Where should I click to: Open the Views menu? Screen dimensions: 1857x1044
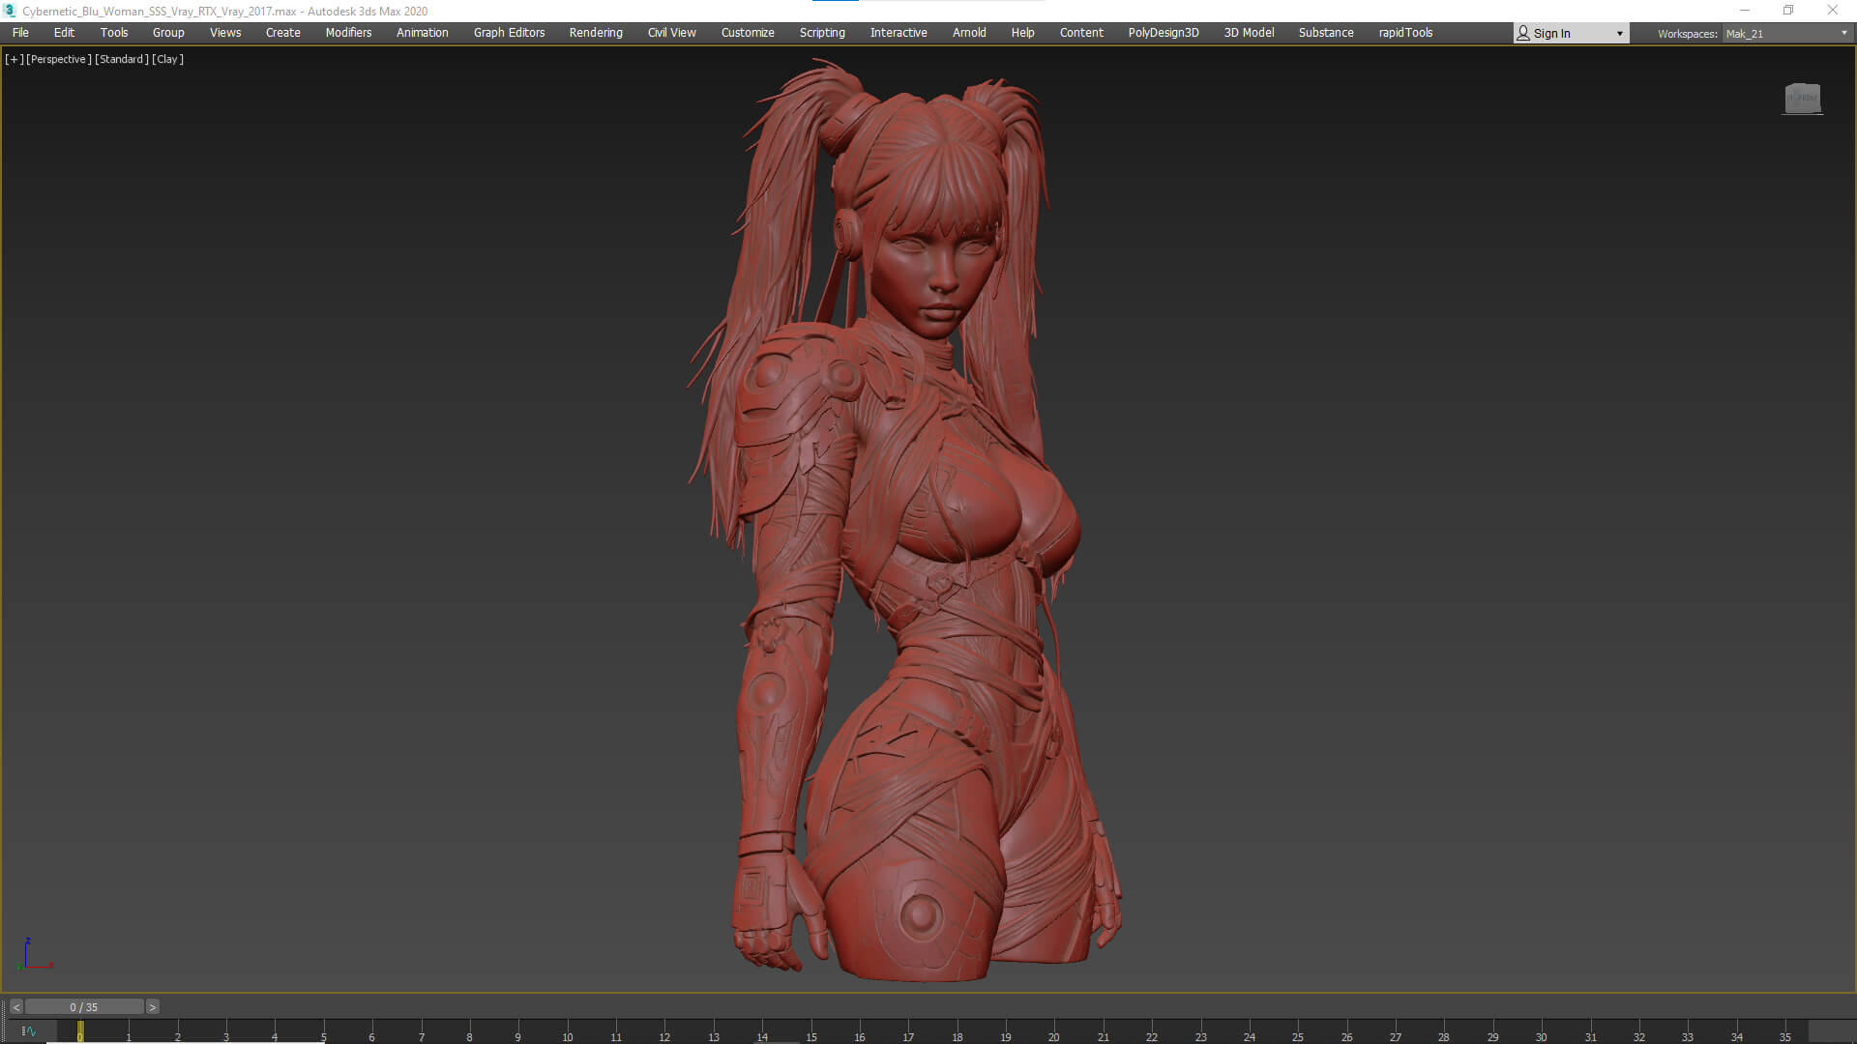(225, 33)
